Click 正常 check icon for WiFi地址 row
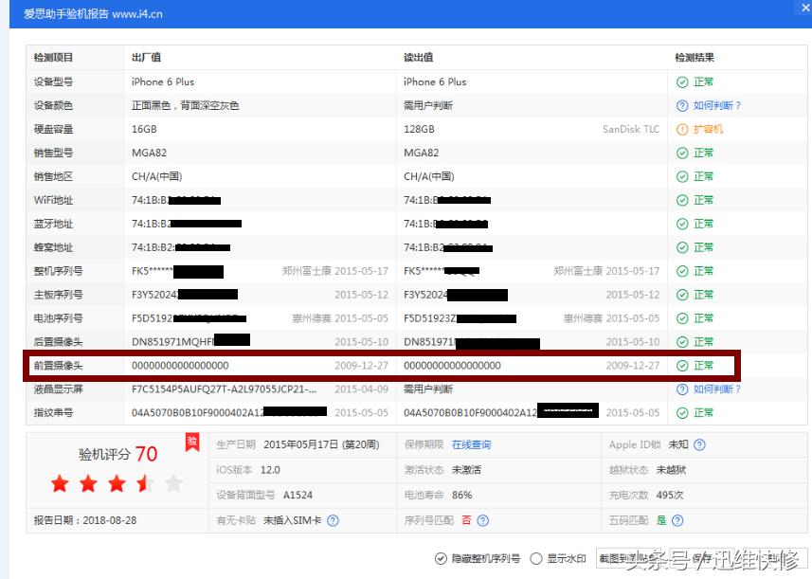Screen dimensions: 812x579 pyautogui.click(x=681, y=200)
